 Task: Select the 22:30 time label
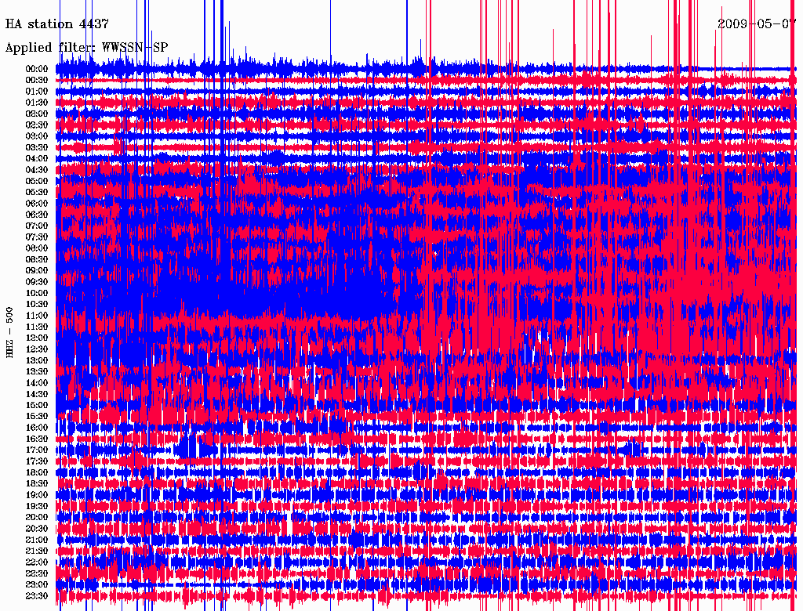click(x=37, y=573)
